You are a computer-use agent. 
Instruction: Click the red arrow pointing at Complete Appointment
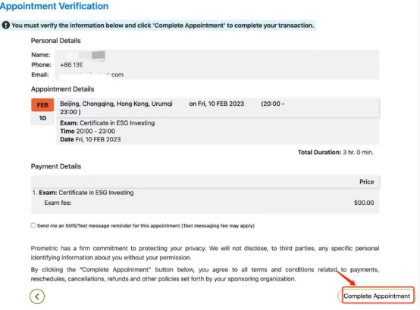(x=346, y=278)
